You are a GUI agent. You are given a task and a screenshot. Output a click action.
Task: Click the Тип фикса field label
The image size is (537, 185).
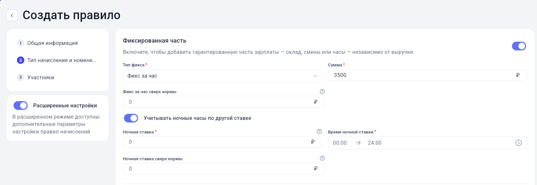coord(134,65)
